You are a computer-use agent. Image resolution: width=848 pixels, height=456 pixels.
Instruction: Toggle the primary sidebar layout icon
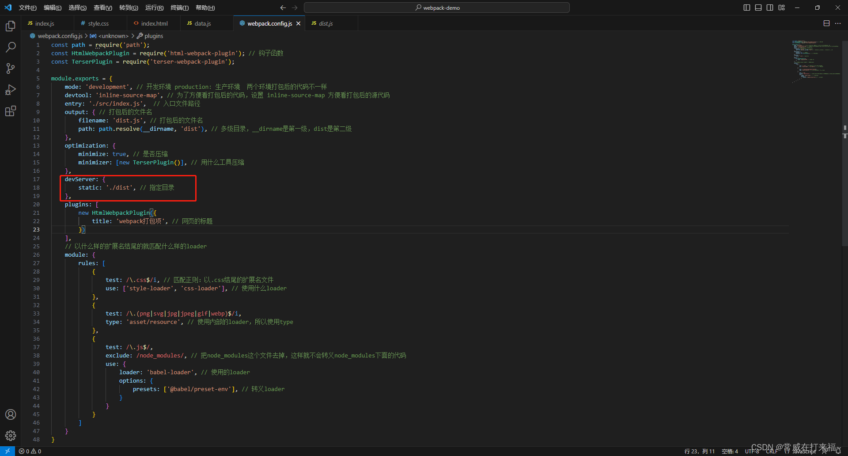747,8
